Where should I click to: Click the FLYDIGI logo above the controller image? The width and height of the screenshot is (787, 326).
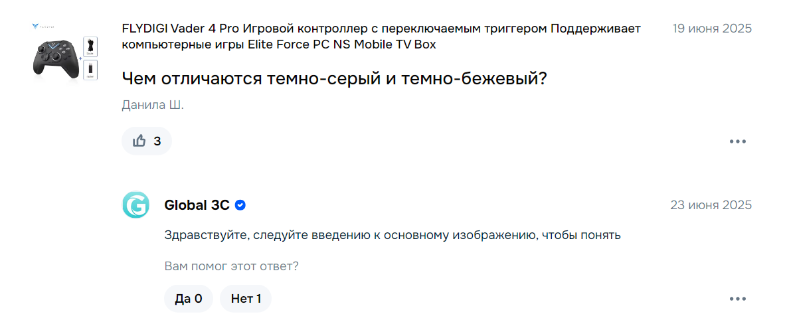[x=43, y=26]
